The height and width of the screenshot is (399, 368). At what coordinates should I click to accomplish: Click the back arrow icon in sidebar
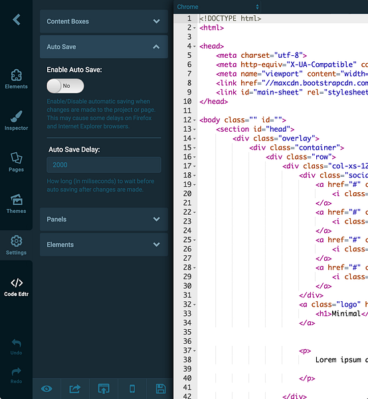(17, 19)
